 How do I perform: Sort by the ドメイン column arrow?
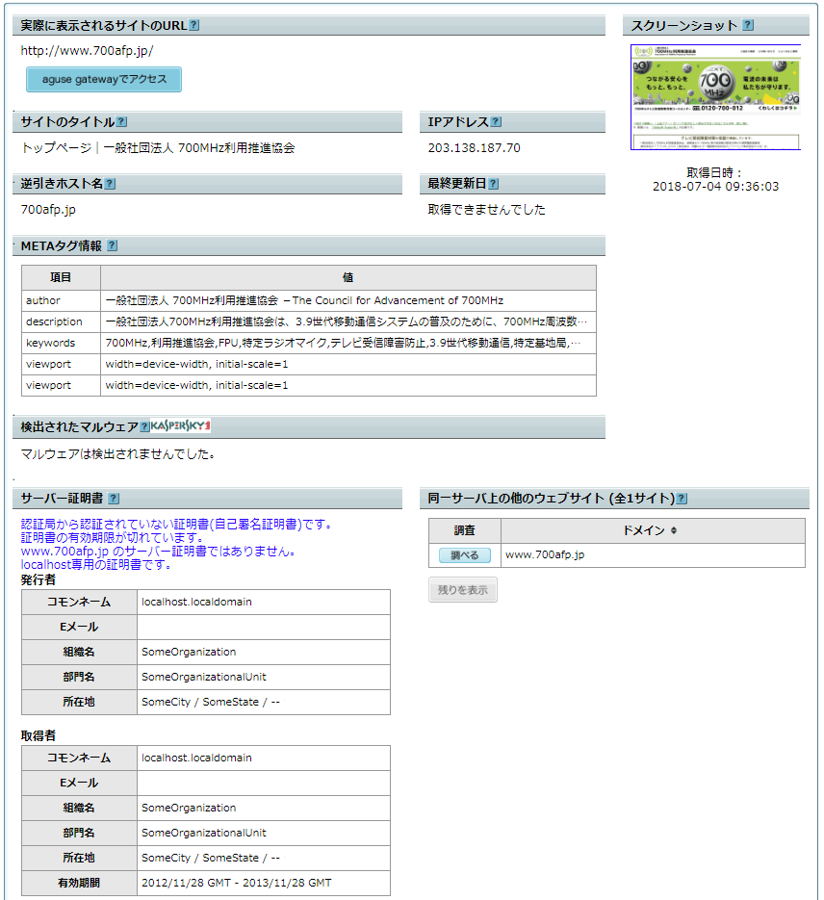[x=674, y=530]
